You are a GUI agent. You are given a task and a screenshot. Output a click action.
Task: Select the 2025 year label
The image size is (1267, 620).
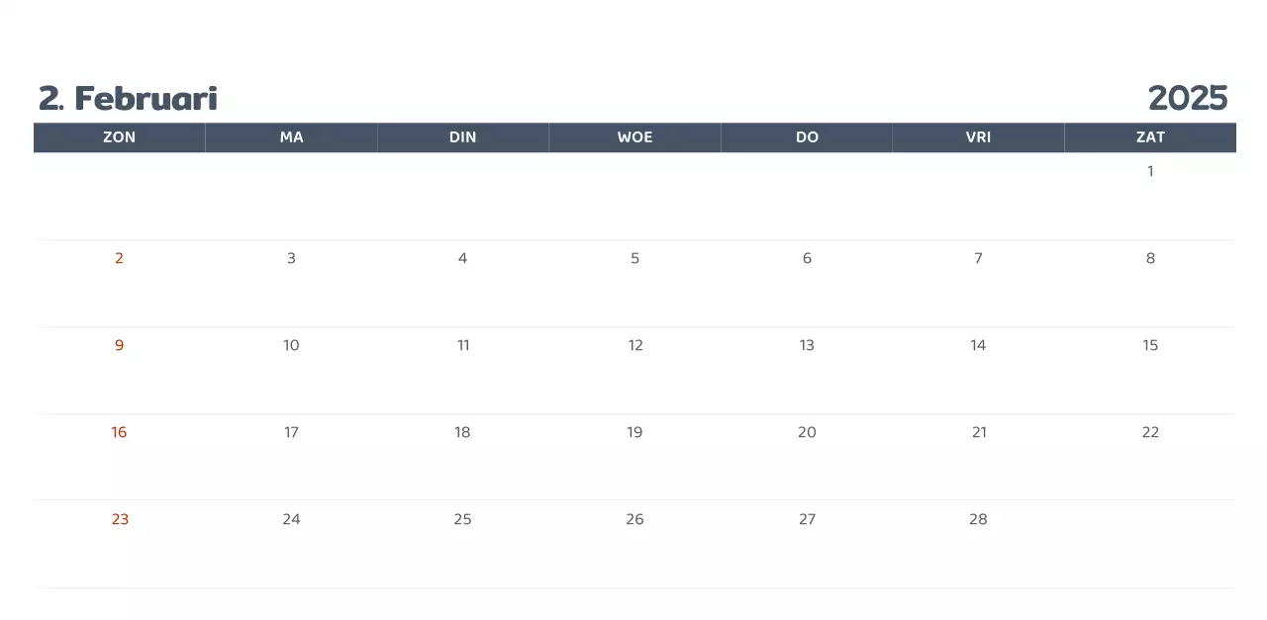point(1187,99)
